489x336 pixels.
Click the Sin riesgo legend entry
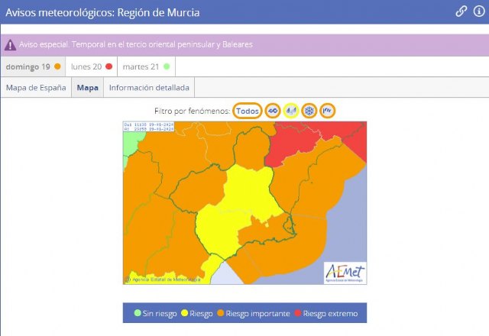pyautogui.click(x=155, y=313)
